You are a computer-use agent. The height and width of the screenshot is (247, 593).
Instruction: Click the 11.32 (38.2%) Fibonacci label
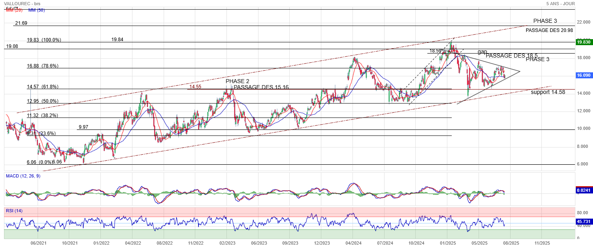click(x=42, y=116)
